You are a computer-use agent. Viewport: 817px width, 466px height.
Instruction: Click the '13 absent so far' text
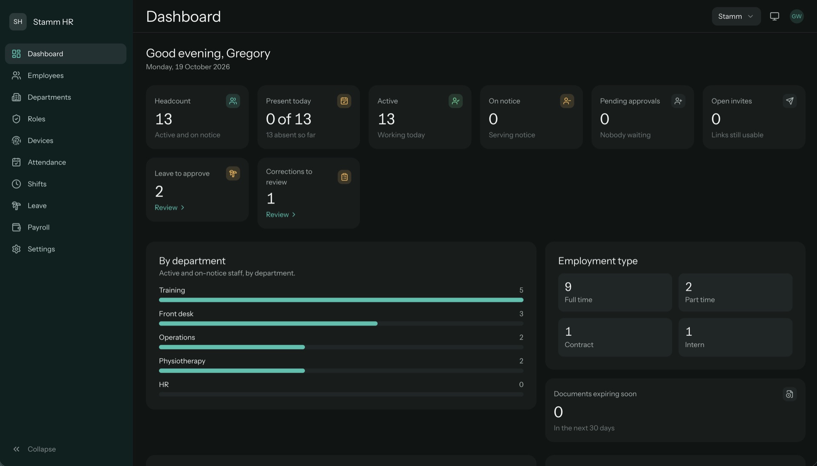coord(291,135)
